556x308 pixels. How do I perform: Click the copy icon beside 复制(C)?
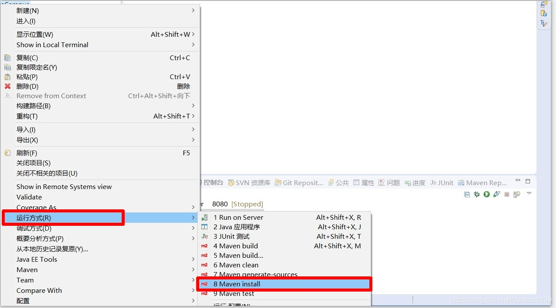(x=7, y=58)
